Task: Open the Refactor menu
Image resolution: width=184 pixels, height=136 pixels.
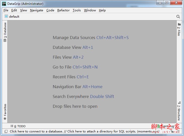Action: (x=63, y=10)
